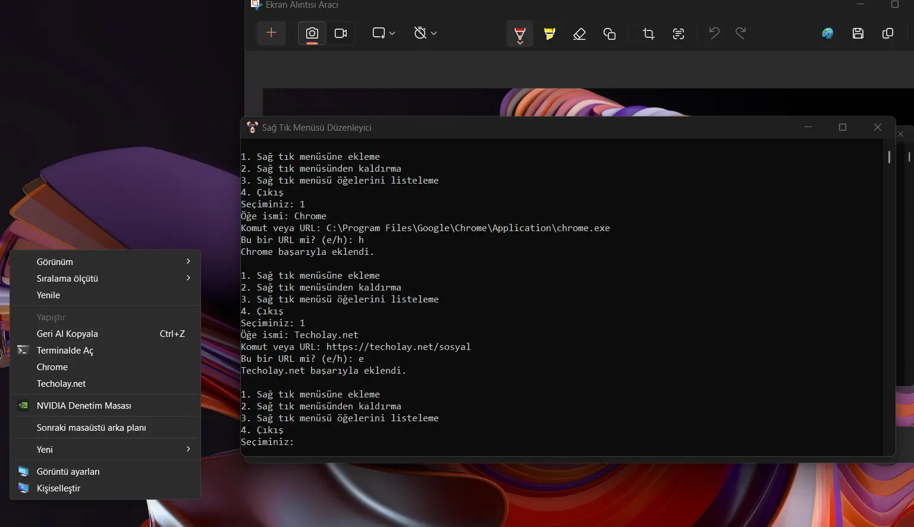Click the "Ekran Alıntısı Aracı" window title
The height and width of the screenshot is (527, 914).
(x=302, y=5)
